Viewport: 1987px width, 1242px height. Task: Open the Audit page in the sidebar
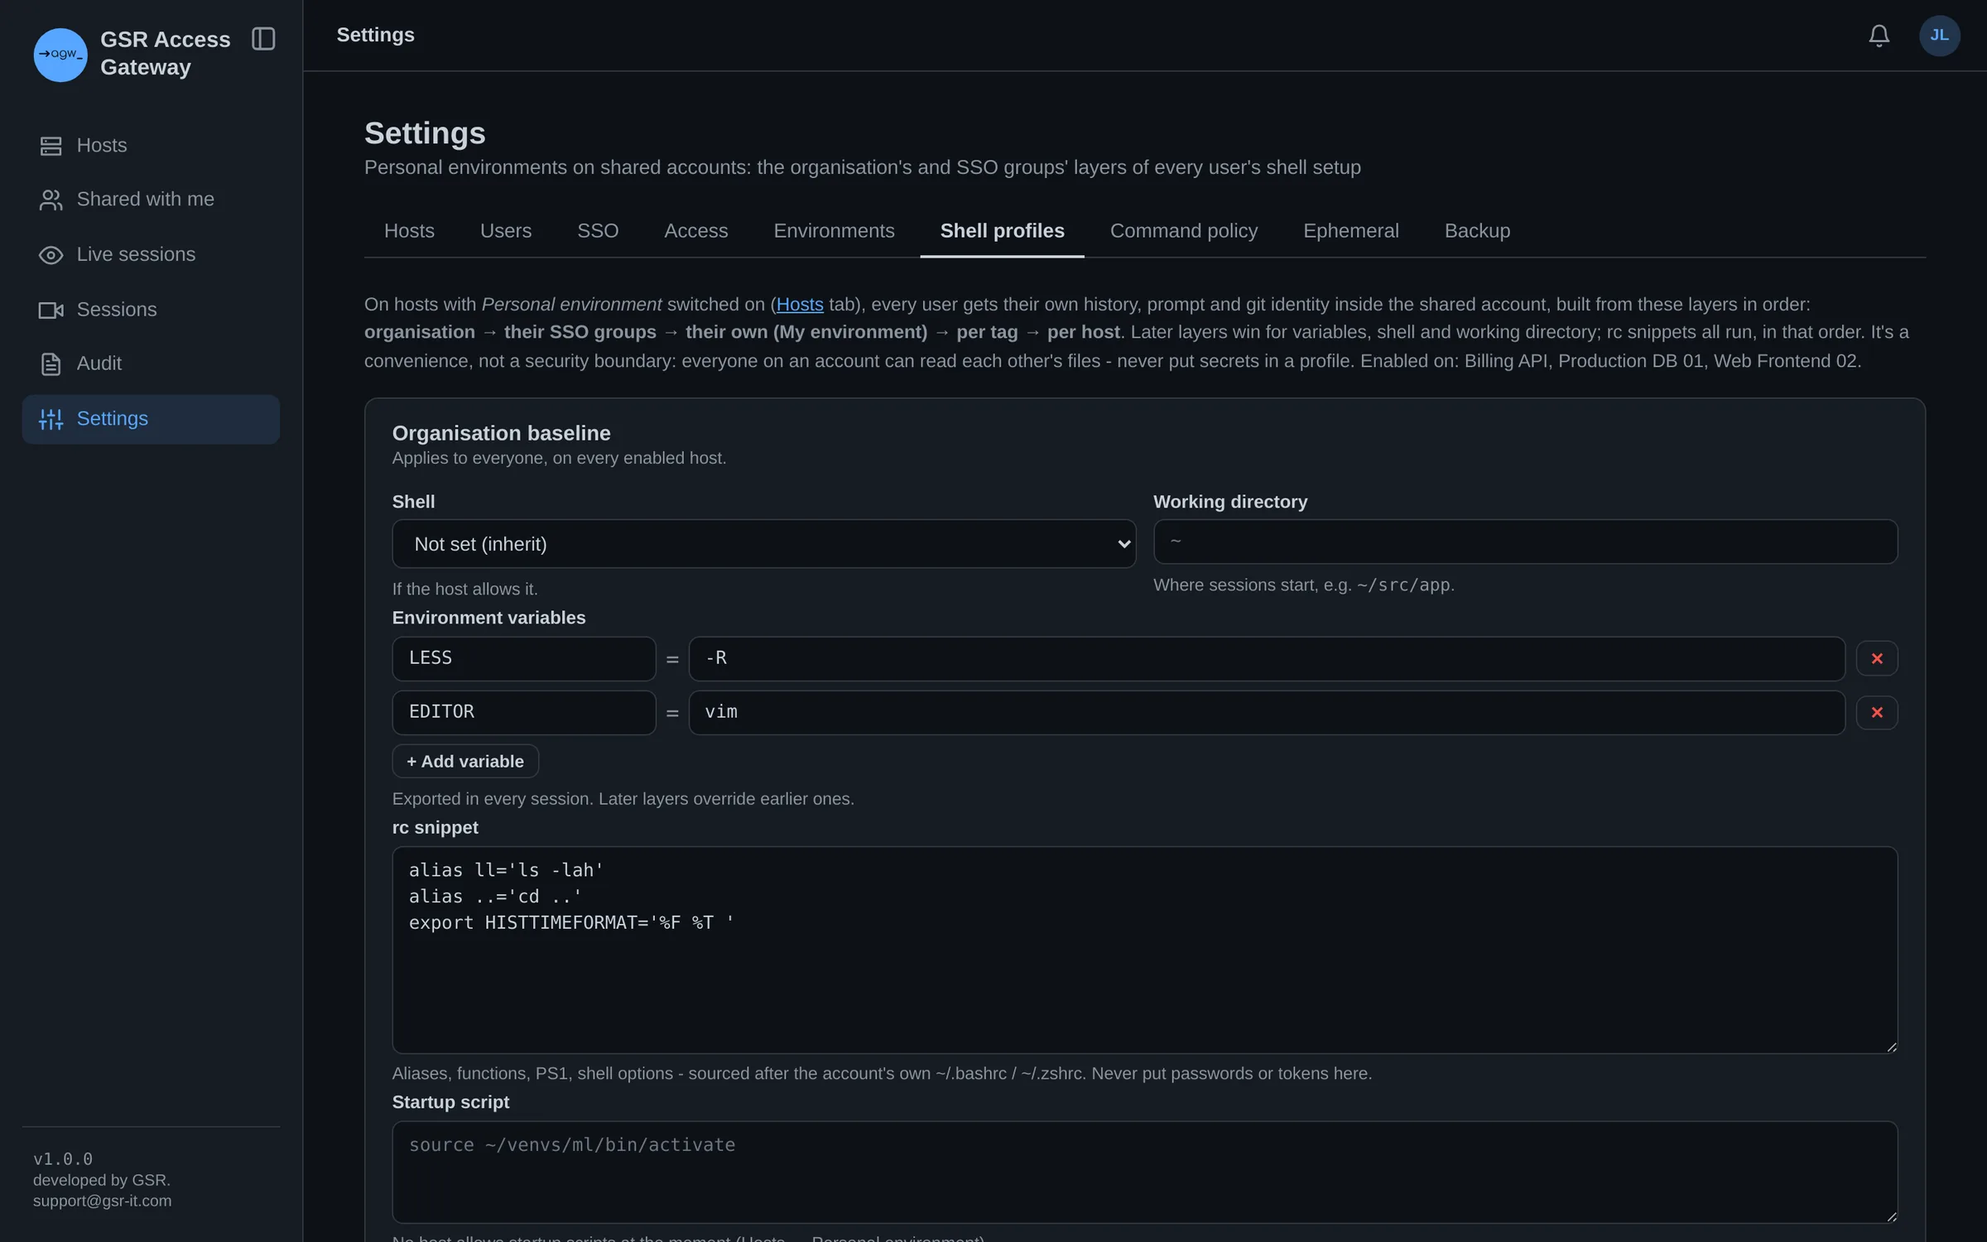tap(151, 363)
